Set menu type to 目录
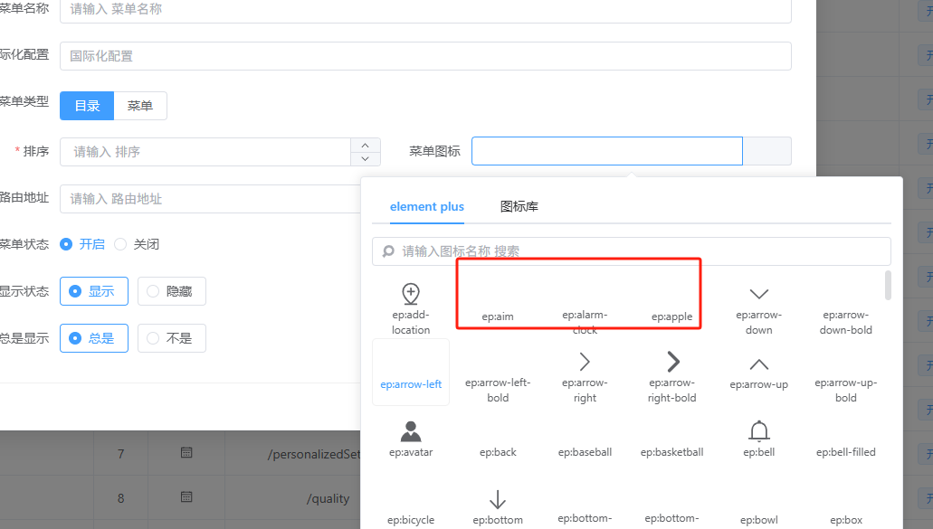The image size is (933, 529). click(x=87, y=106)
